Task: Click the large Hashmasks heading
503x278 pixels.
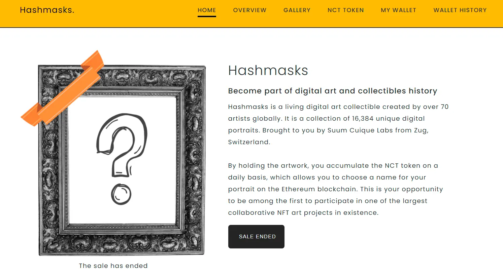Action: (x=268, y=71)
